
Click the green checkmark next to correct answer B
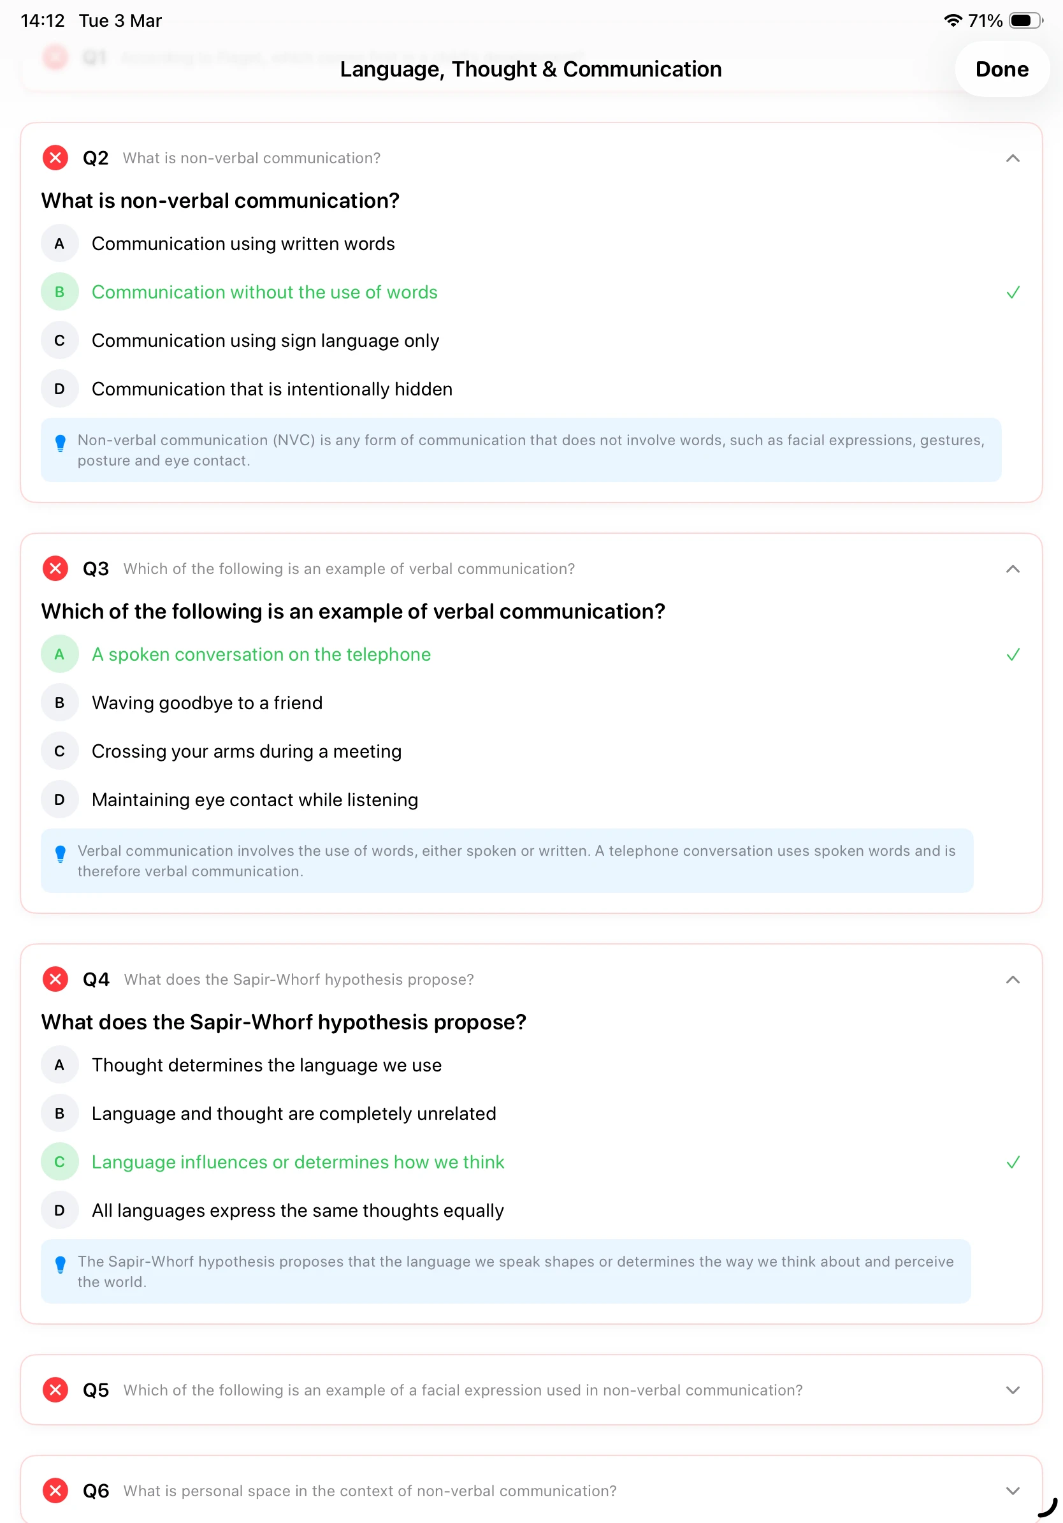tap(1013, 292)
